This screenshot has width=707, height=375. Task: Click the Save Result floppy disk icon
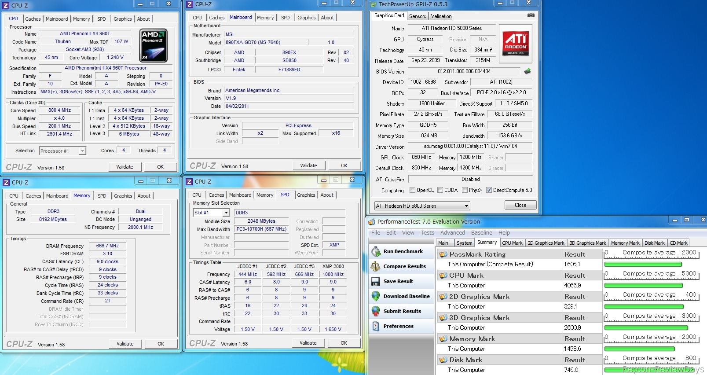pos(376,281)
